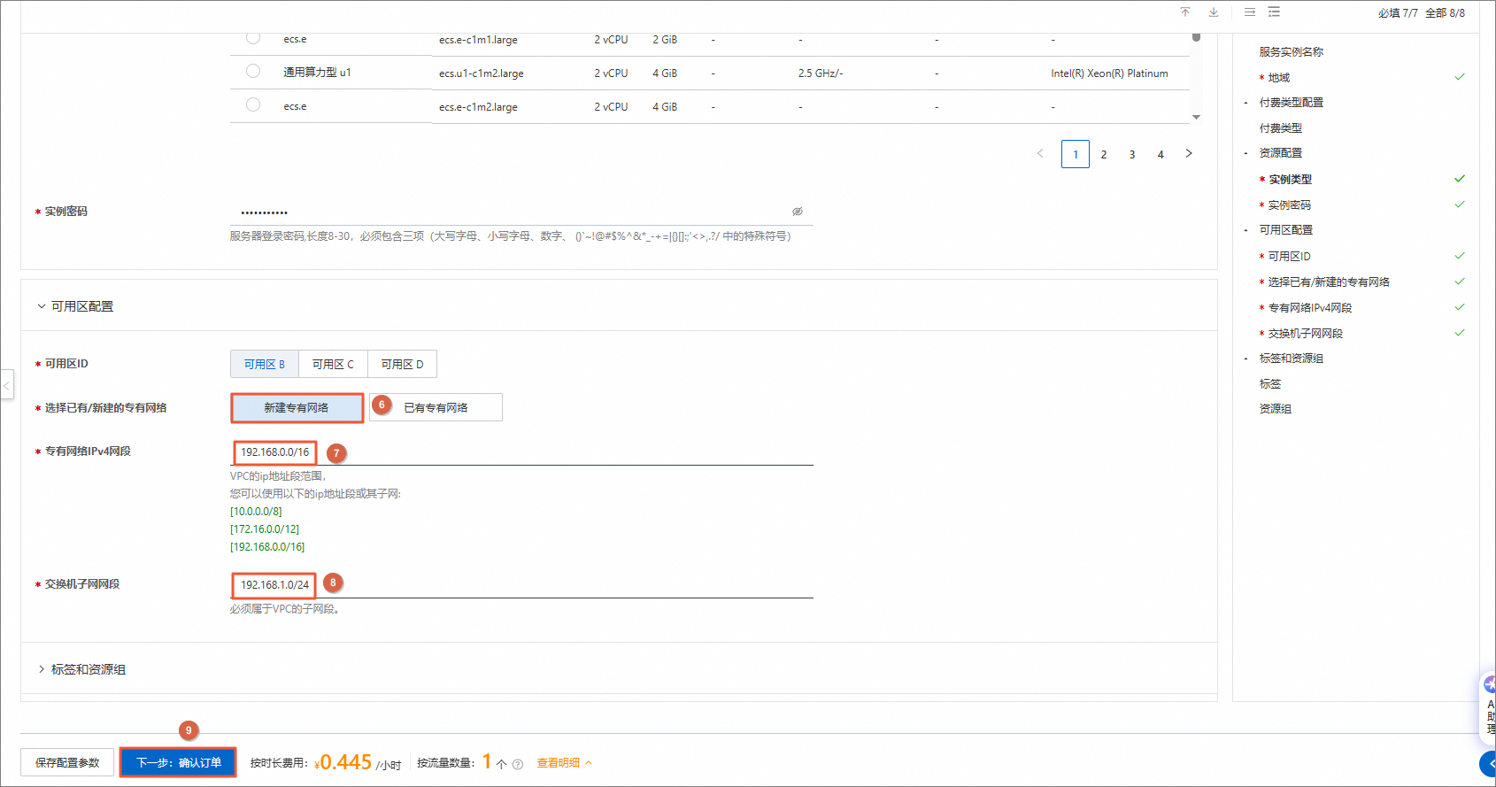1496x787 pixels.
Task: Jump to 资源组 in outline
Action: click(x=1276, y=409)
